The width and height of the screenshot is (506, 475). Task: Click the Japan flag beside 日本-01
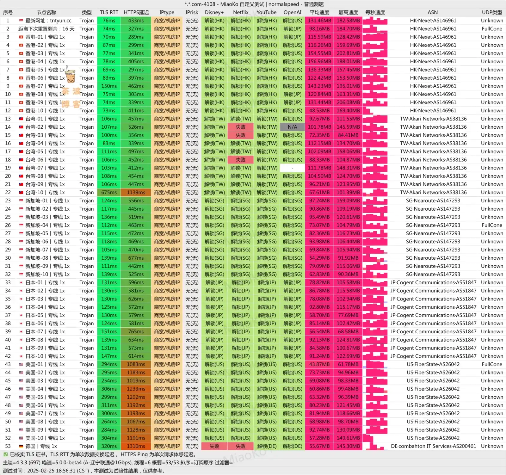21,283
